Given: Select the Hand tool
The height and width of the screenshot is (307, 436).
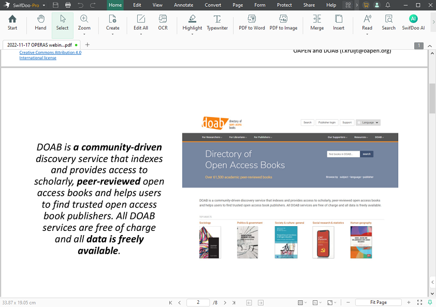Looking at the screenshot, I should click(x=40, y=23).
